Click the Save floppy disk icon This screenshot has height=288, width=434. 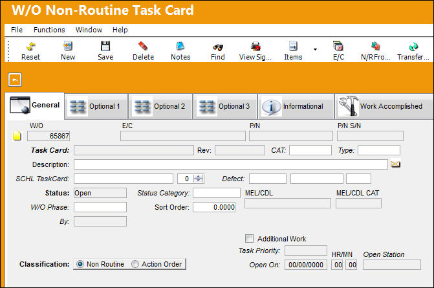point(105,46)
